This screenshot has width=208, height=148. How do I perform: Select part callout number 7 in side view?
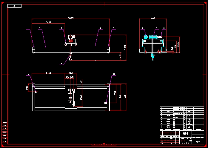coord(156,29)
